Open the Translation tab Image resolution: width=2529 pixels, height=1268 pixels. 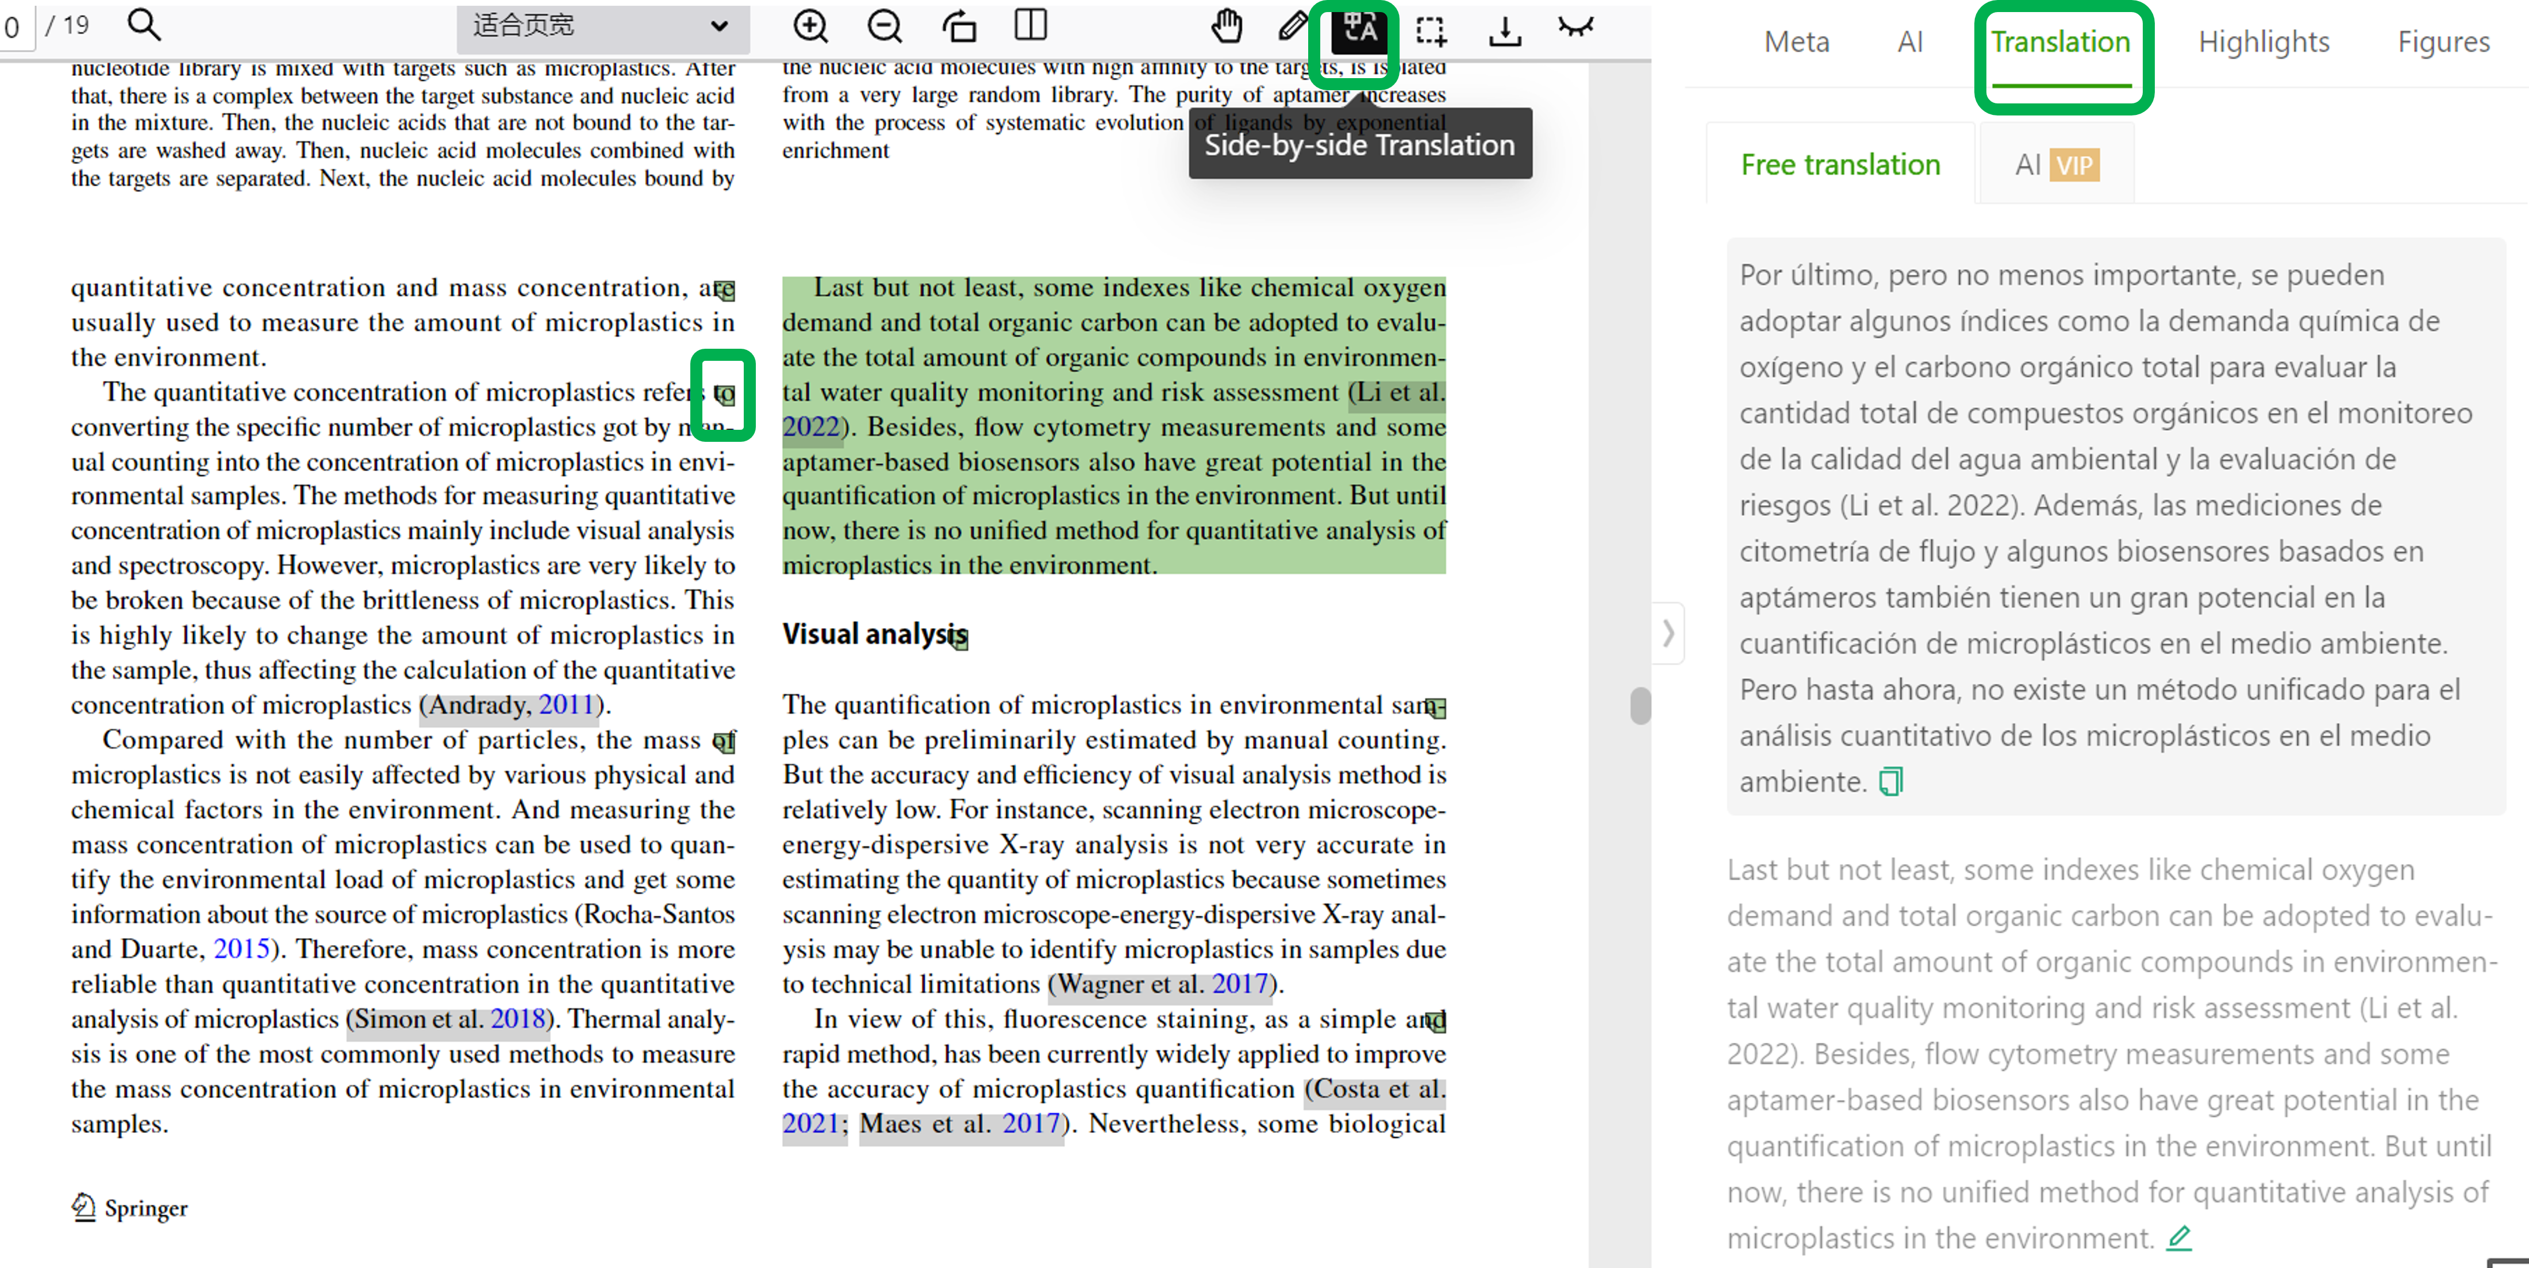pyautogui.click(x=2060, y=42)
